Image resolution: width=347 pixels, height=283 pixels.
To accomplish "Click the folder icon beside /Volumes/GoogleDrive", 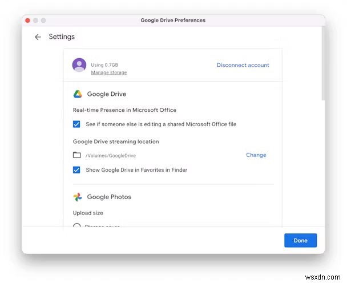I will point(77,155).
